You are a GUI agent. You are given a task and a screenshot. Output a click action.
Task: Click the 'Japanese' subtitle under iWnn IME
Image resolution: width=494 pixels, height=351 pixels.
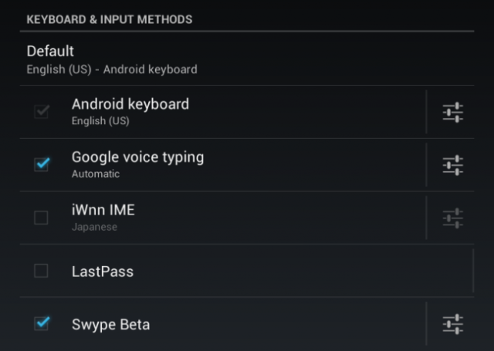coord(95,228)
